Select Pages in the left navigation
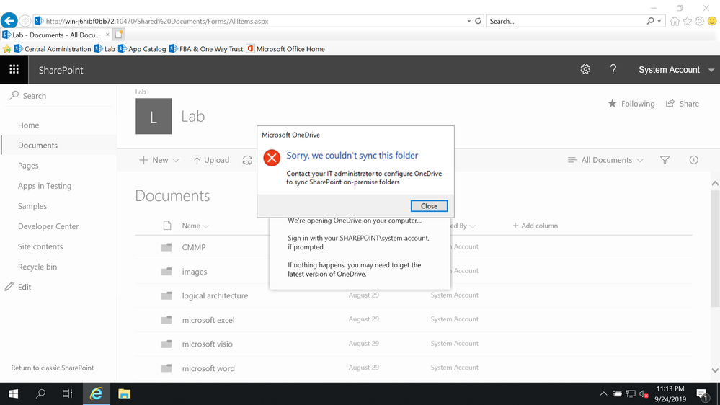The width and height of the screenshot is (720, 405). pyautogui.click(x=28, y=165)
